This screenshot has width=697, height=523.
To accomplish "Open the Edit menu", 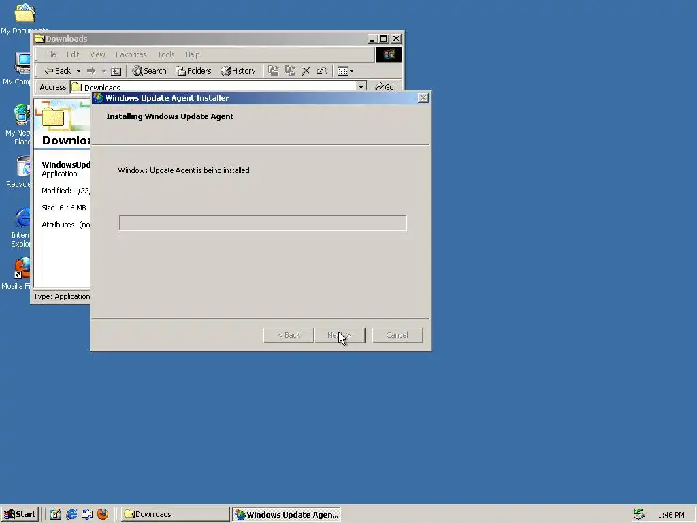I will [x=73, y=54].
